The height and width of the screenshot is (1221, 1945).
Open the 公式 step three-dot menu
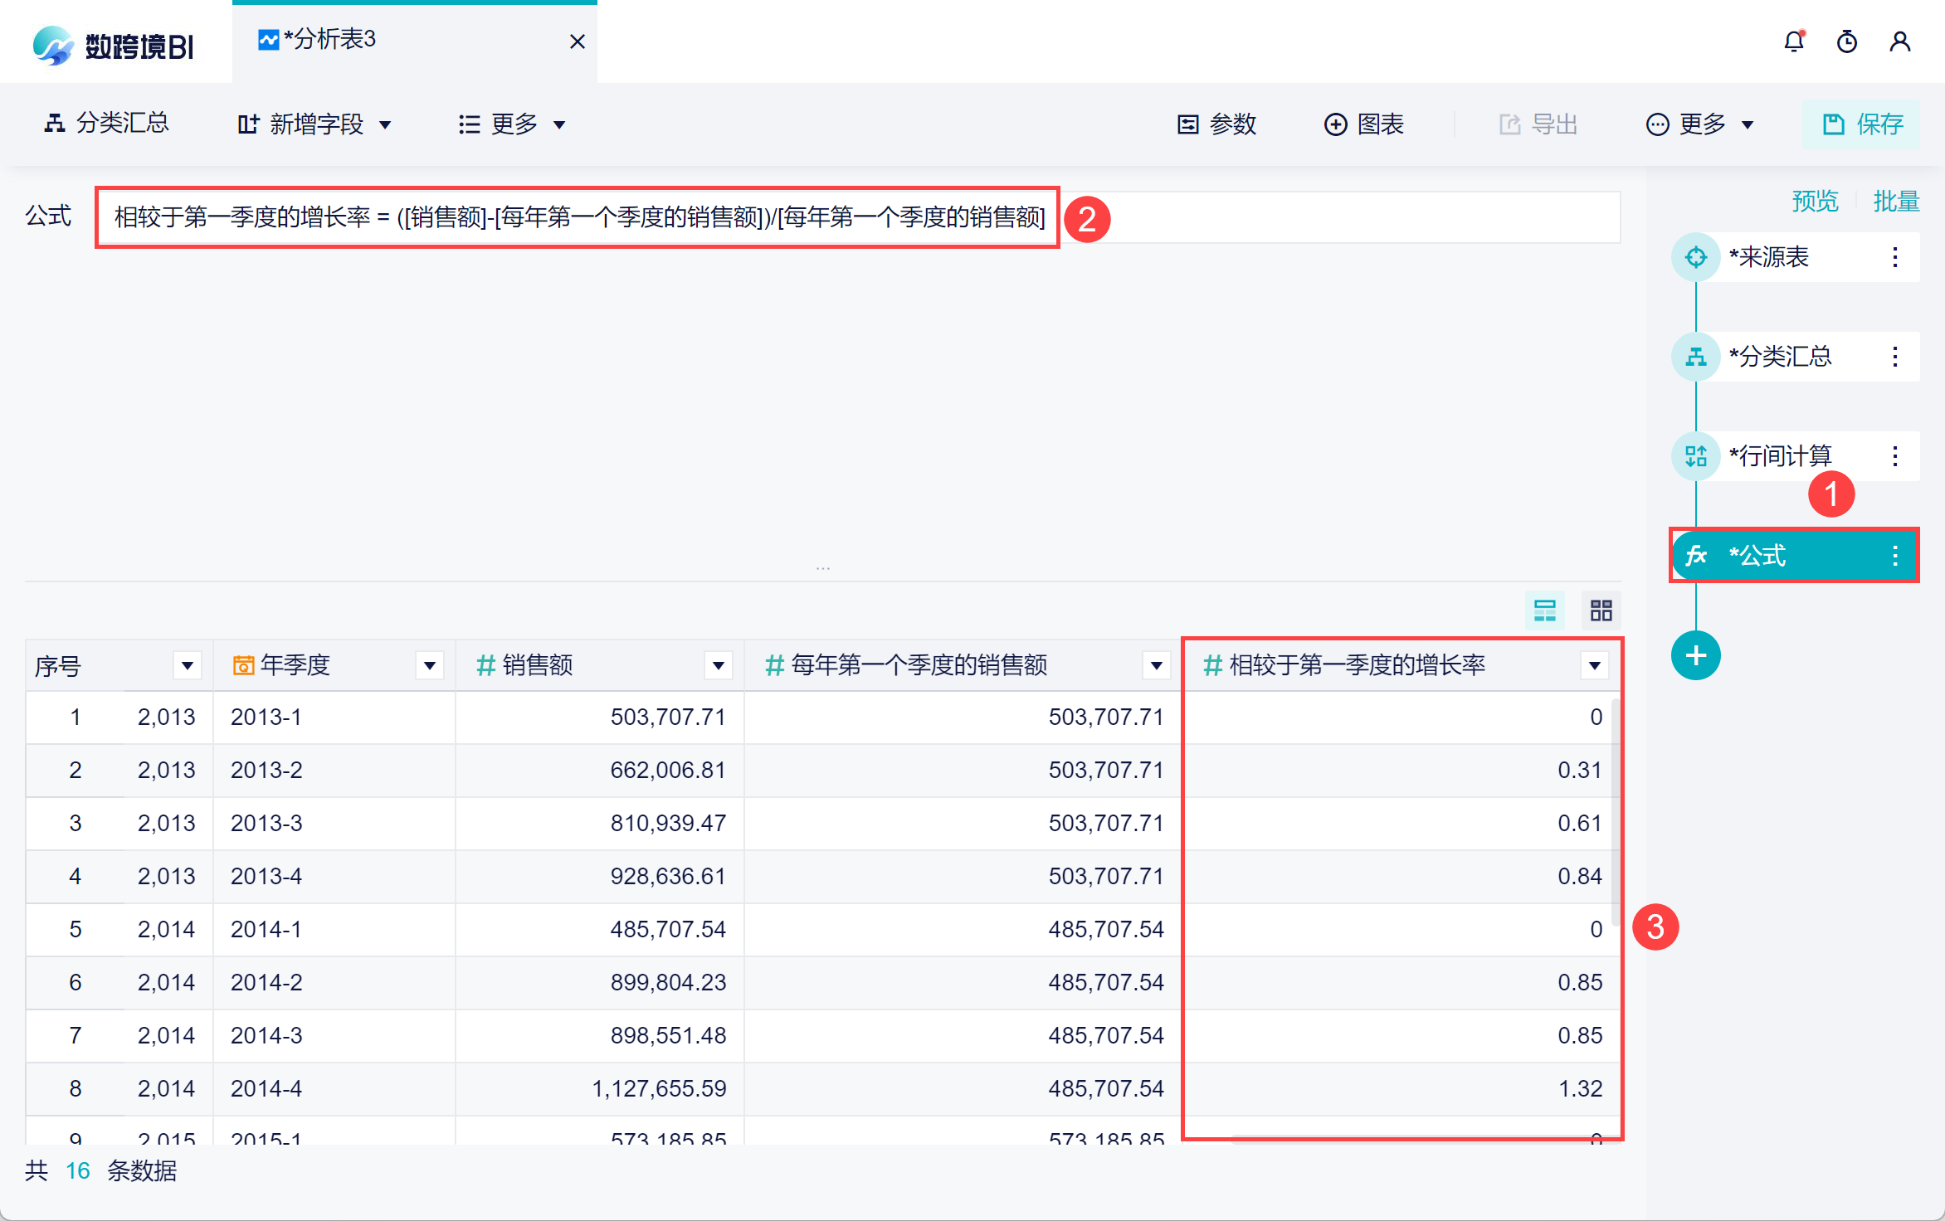(1895, 556)
